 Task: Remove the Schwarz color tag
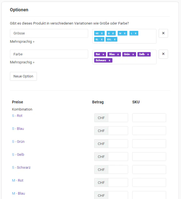pyautogui.click(x=109, y=60)
